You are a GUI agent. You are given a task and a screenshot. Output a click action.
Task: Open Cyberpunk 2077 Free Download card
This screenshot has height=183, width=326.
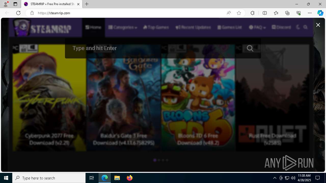(49, 98)
